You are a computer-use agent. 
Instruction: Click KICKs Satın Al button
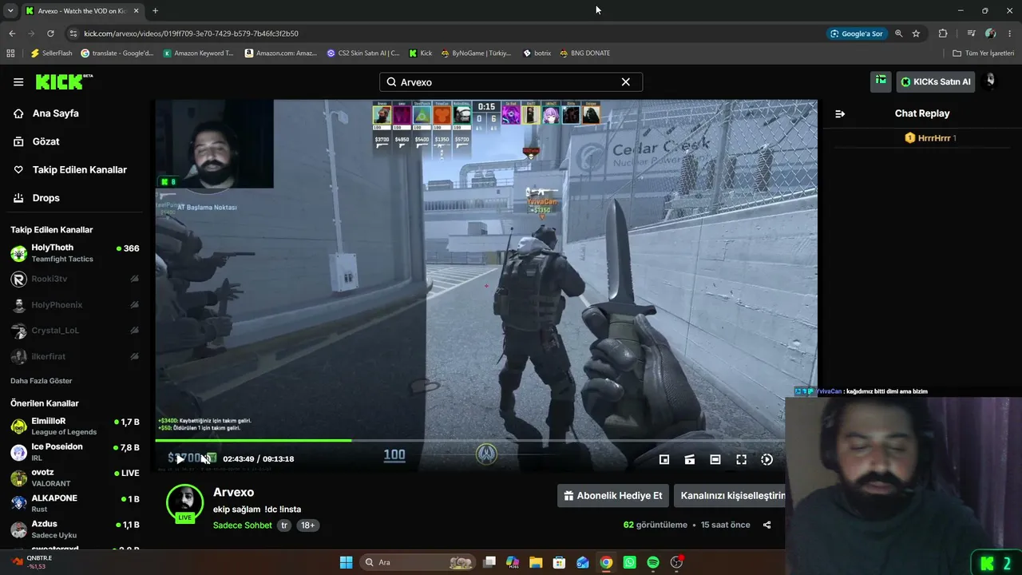point(936,81)
